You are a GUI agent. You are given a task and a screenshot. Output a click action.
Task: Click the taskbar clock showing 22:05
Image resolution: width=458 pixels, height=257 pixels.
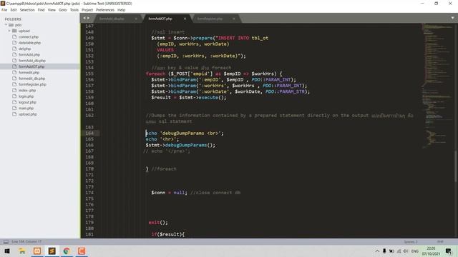click(431, 251)
